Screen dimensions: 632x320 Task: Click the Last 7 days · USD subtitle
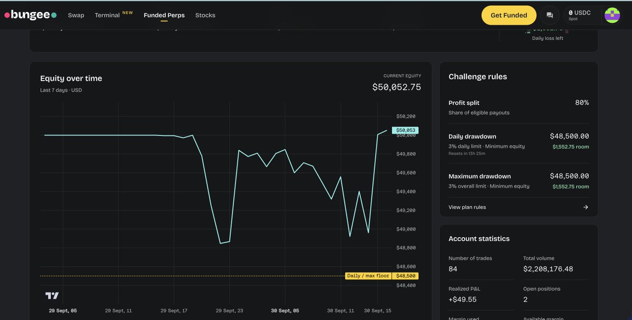(61, 90)
